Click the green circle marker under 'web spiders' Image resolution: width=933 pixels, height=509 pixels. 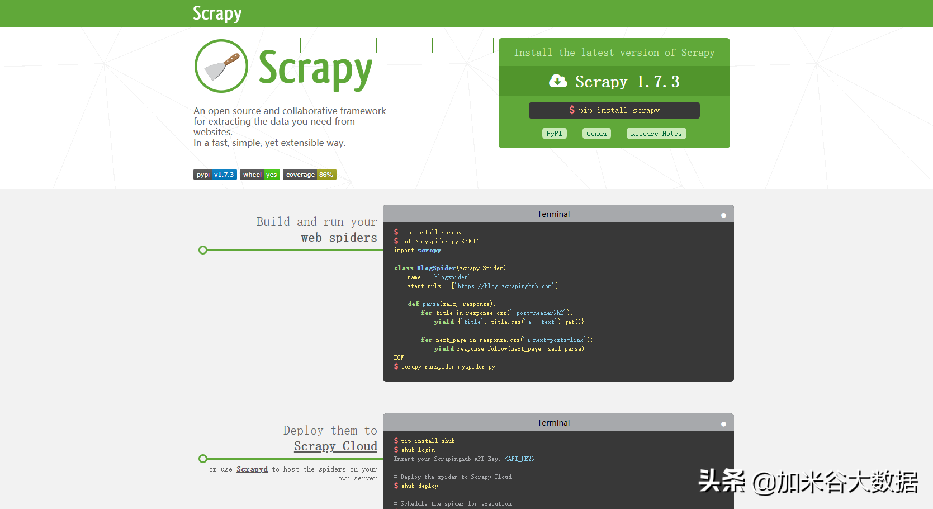coord(203,250)
